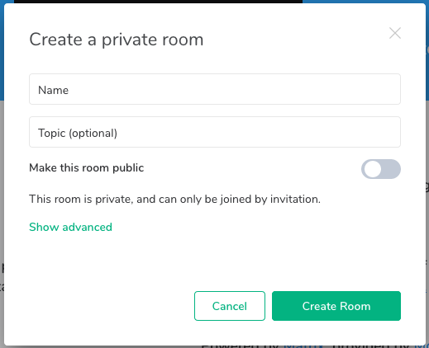Click into Topic (optional) field
Viewport: 429px width, 348px height.
coord(215,132)
